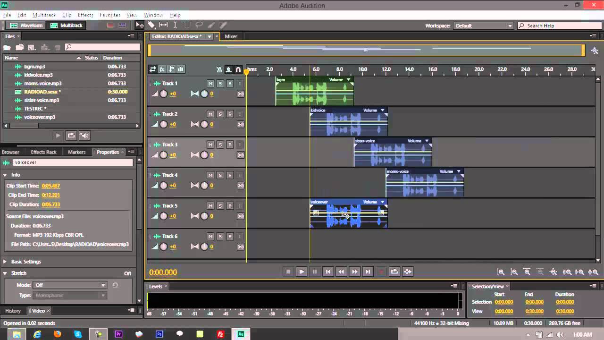Select the Move tool in toolbar
This screenshot has height=340, width=604.
140,25
